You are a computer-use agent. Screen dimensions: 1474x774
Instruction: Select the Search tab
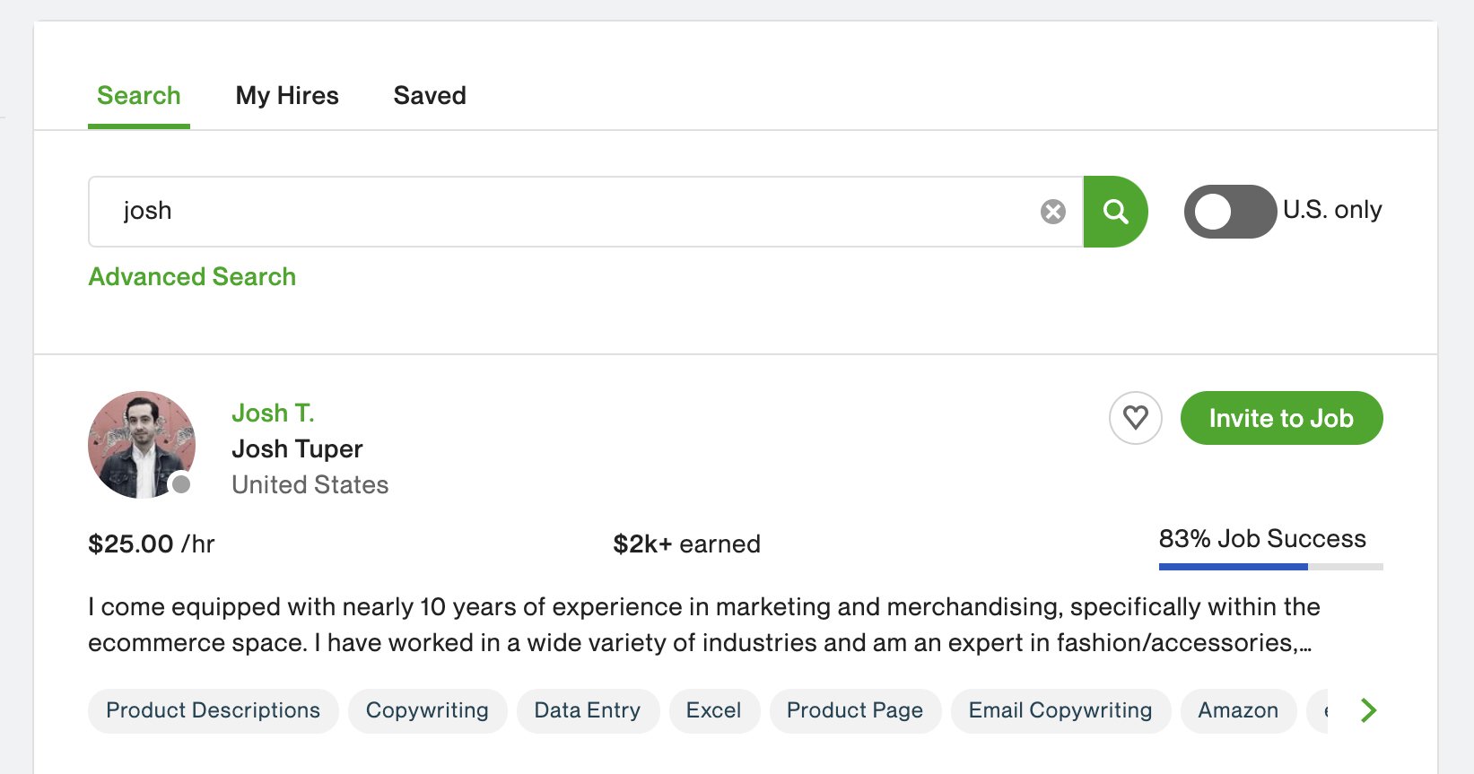point(138,95)
